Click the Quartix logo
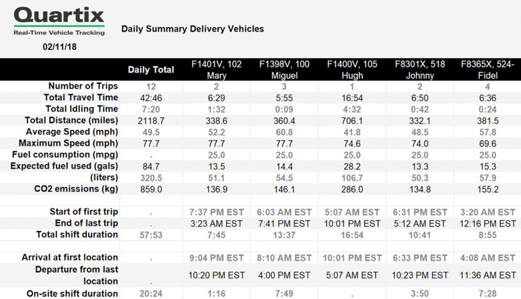The image size is (521, 299). coord(59,22)
